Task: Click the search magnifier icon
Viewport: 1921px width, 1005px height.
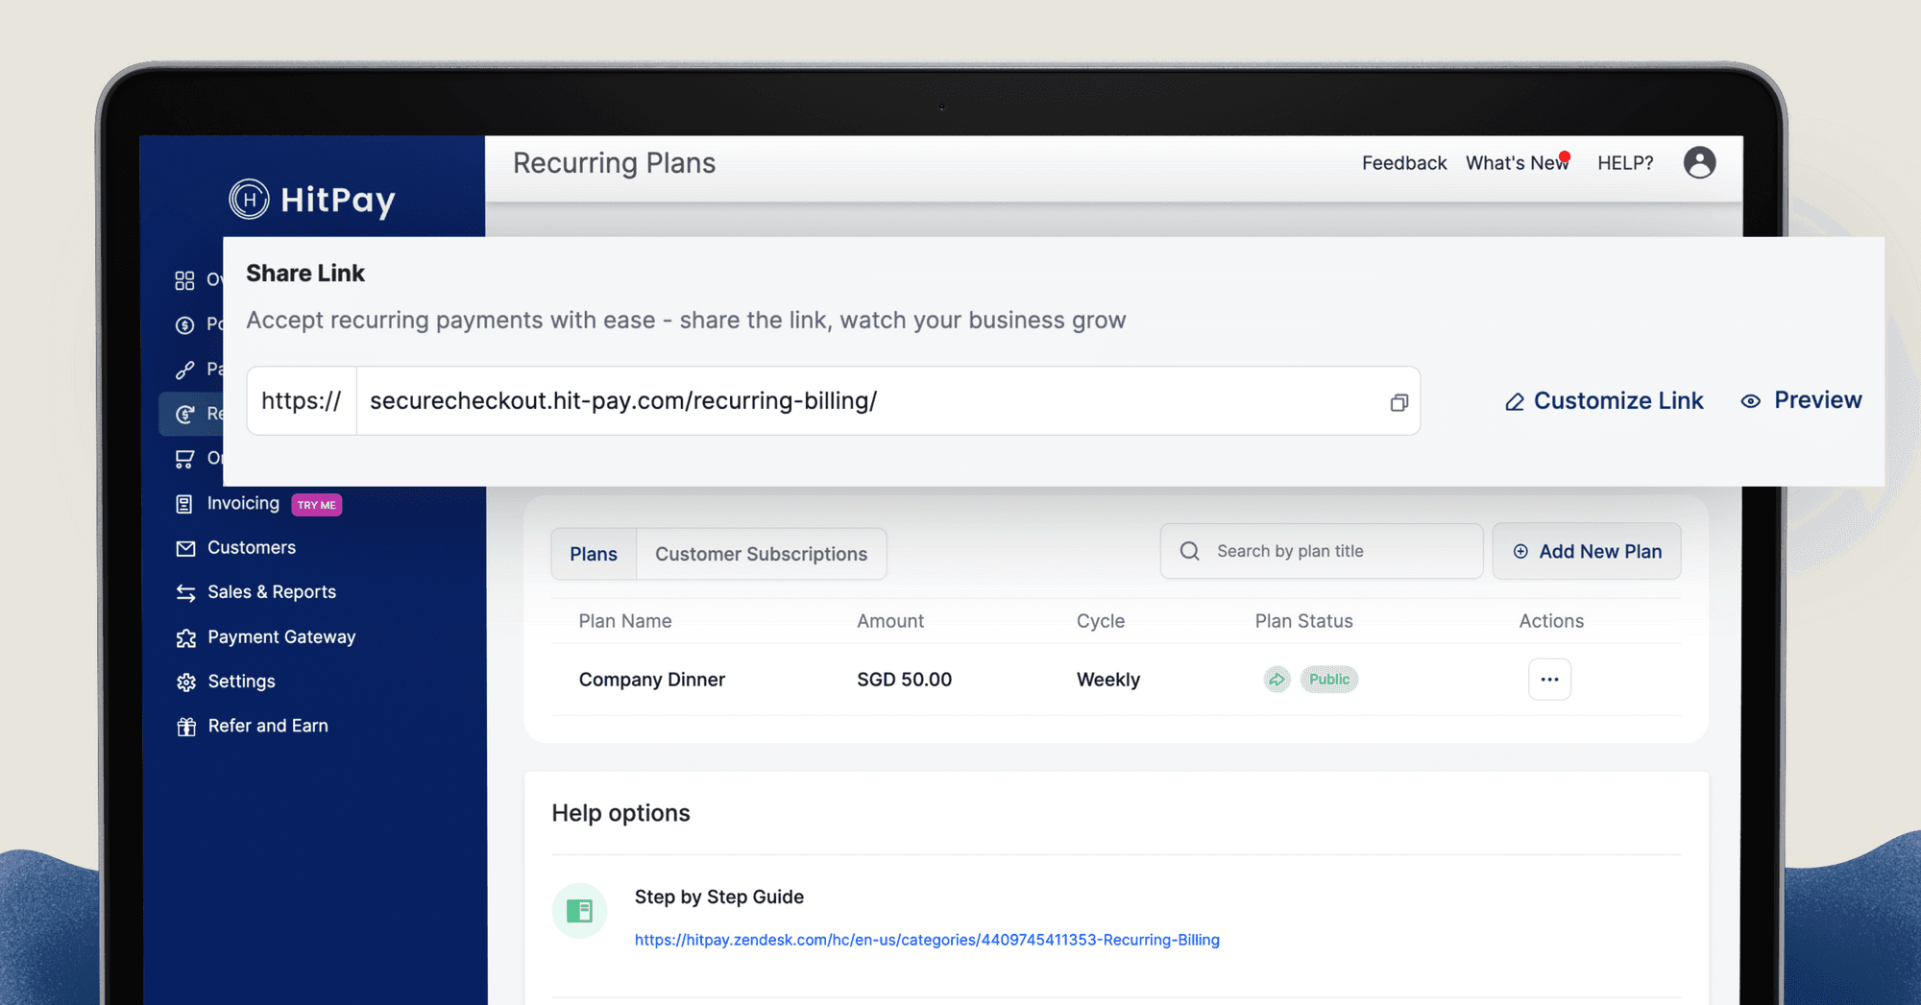Action: (x=1189, y=551)
